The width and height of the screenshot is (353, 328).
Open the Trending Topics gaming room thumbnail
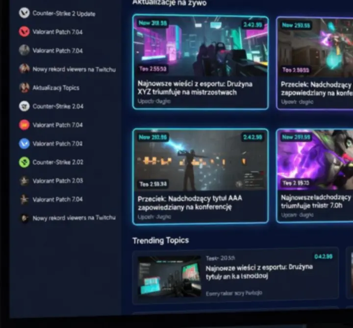[169, 276]
